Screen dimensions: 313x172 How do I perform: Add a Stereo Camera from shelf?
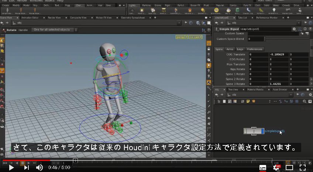click(x=288, y=11)
